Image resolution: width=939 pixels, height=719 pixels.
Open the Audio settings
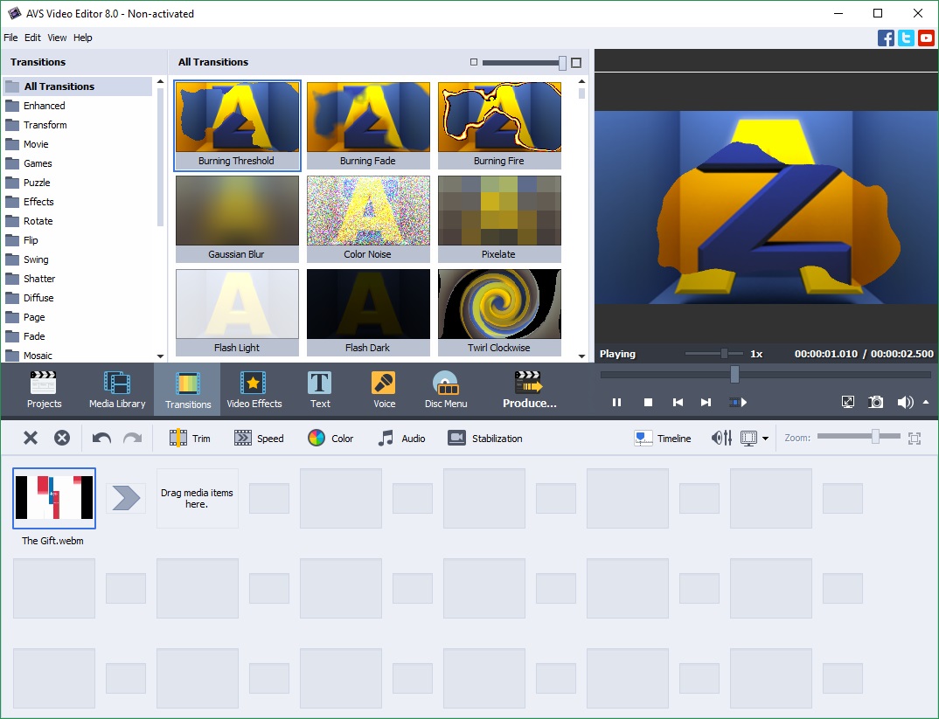coord(401,439)
